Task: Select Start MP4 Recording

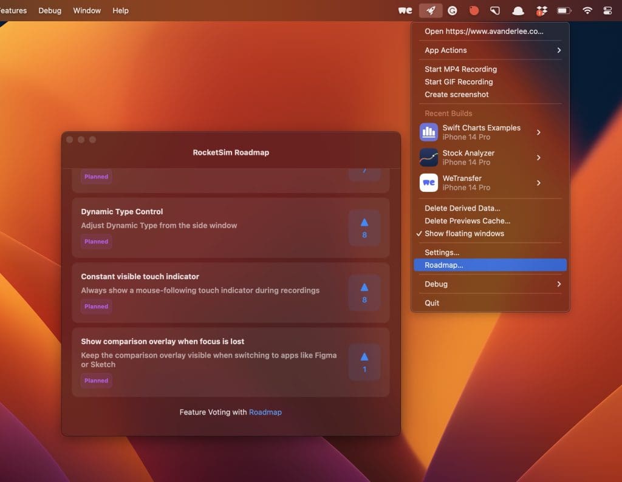Action: point(490,69)
